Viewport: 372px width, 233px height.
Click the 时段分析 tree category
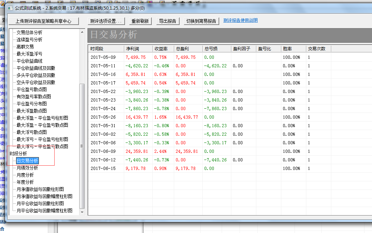click(18, 154)
